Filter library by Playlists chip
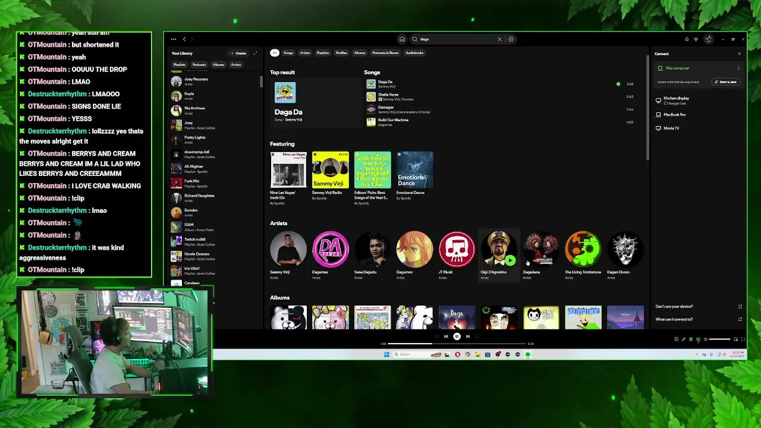This screenshot has width=761, height=428. click(x=179, y=65)
